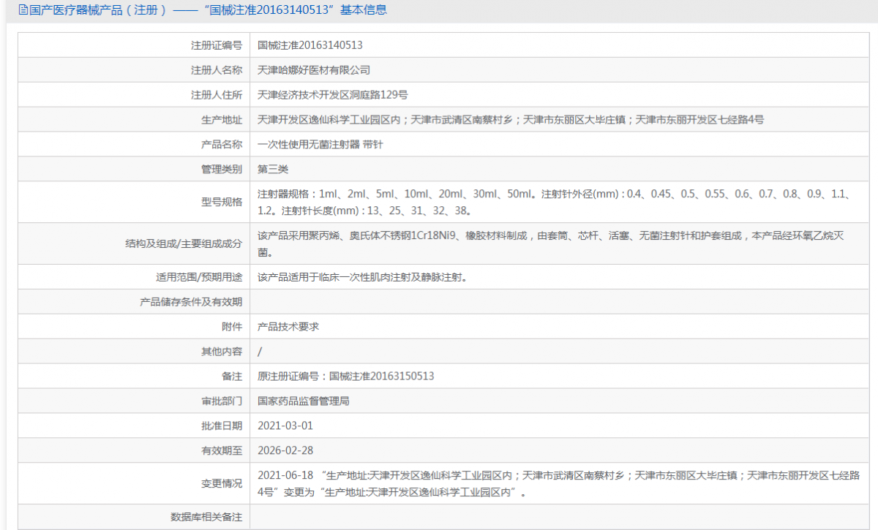This screenshot has height=530, width=878.
Task: Select the remark 原注册证编号：国械注准20163150513
Action: (x=346, y=376)
